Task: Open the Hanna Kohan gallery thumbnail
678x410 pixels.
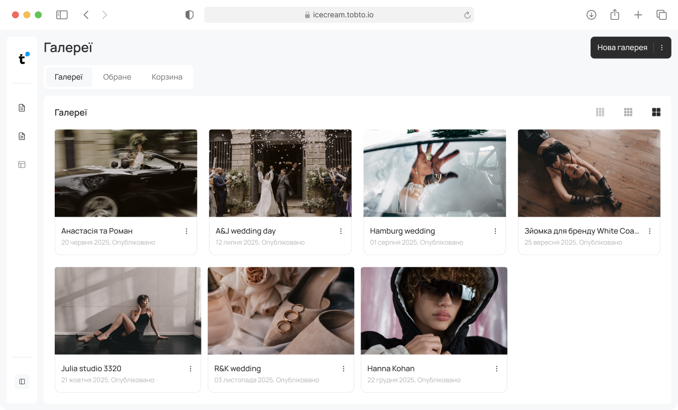Action: [x=434, y=311]
